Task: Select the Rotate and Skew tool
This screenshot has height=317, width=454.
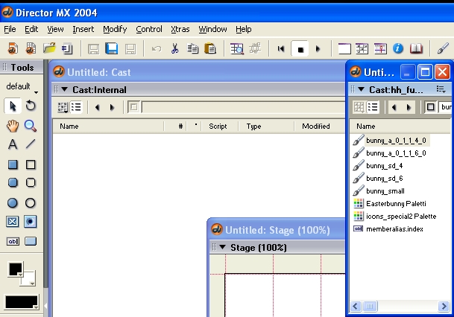Action: [x=31, y=106]
